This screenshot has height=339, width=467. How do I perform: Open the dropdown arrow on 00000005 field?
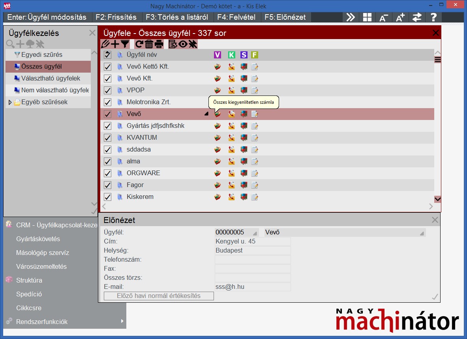255,233
